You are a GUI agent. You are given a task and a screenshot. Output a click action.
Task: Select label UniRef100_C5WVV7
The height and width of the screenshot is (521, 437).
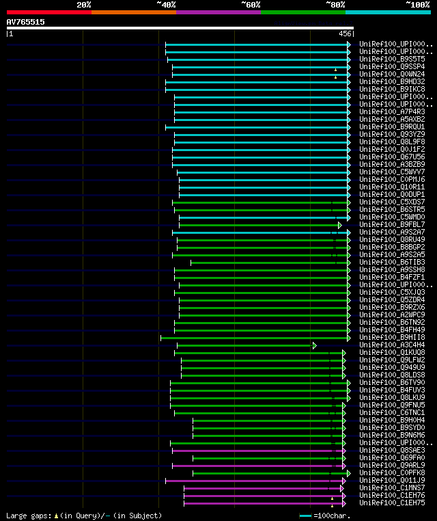pyautogui.click(x=392, y=172)
